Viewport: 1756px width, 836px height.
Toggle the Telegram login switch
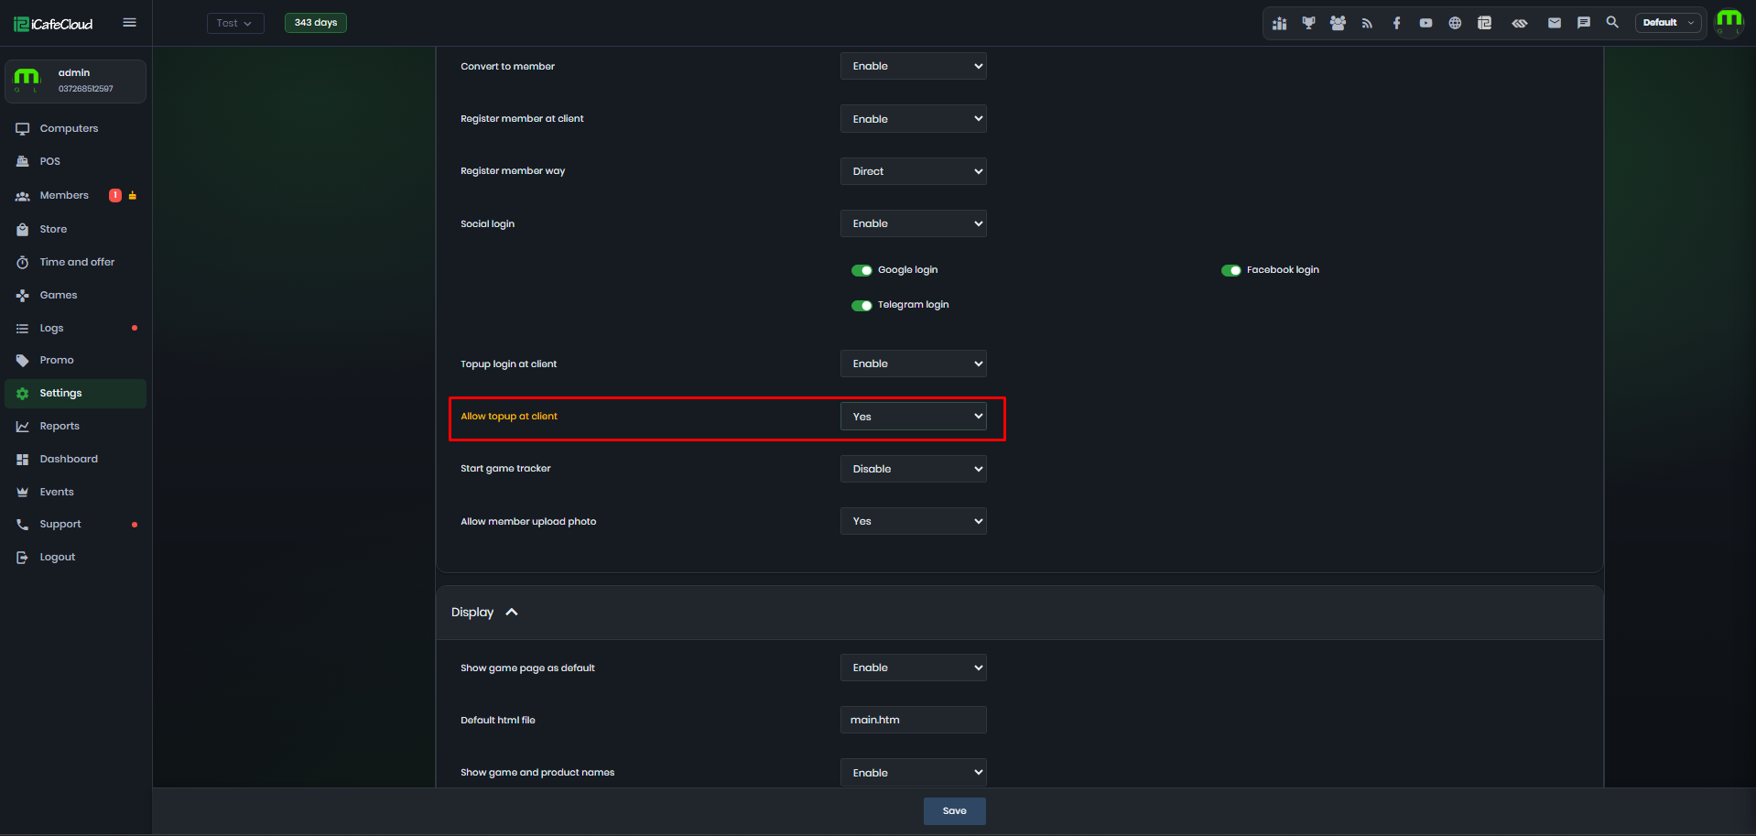pos(862,305)
